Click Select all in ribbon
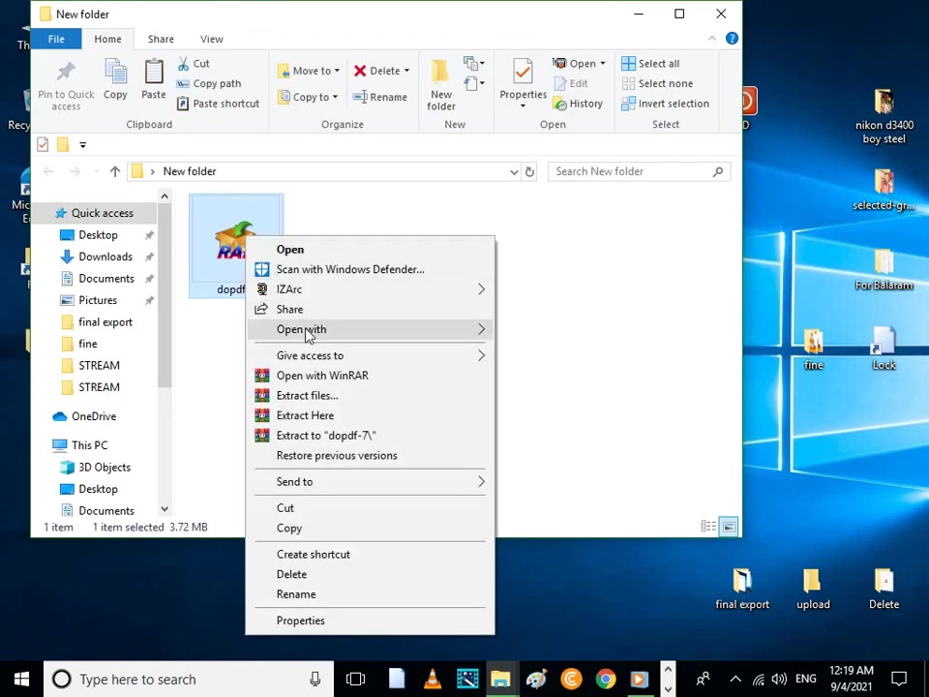The image size is (929, 697). click(650, 64)
